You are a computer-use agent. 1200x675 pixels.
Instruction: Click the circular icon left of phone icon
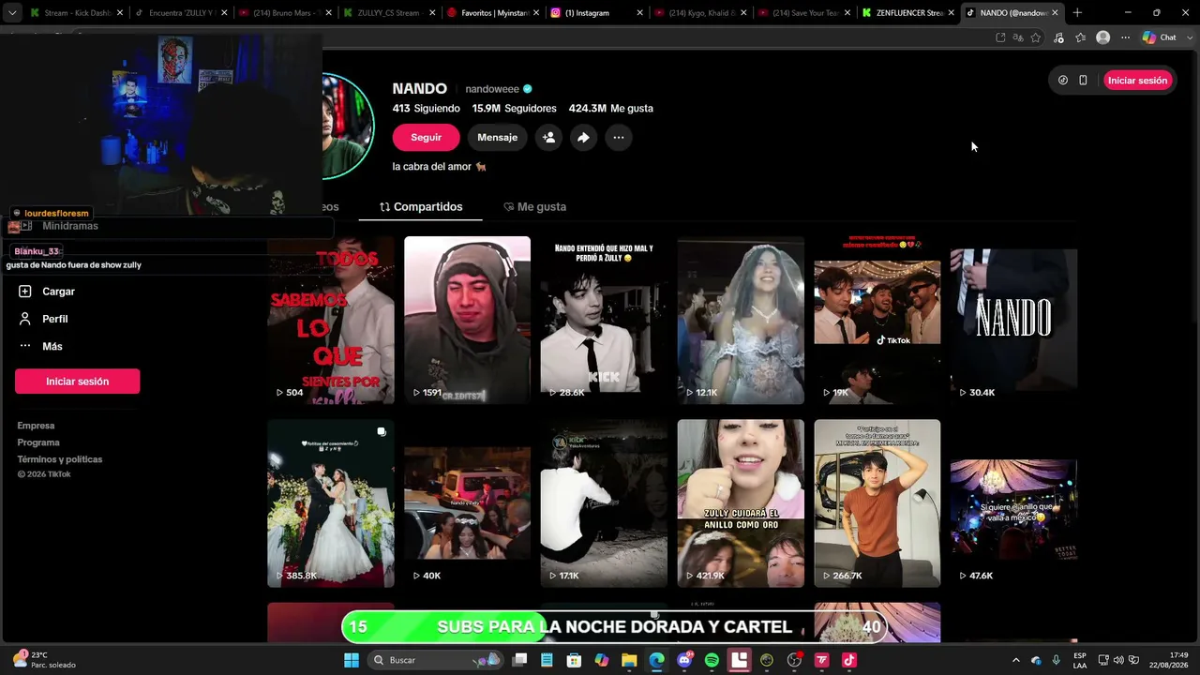[x=1063, y=81]
